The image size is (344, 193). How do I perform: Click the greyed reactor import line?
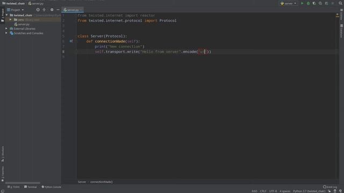click(x=116, y=16)
